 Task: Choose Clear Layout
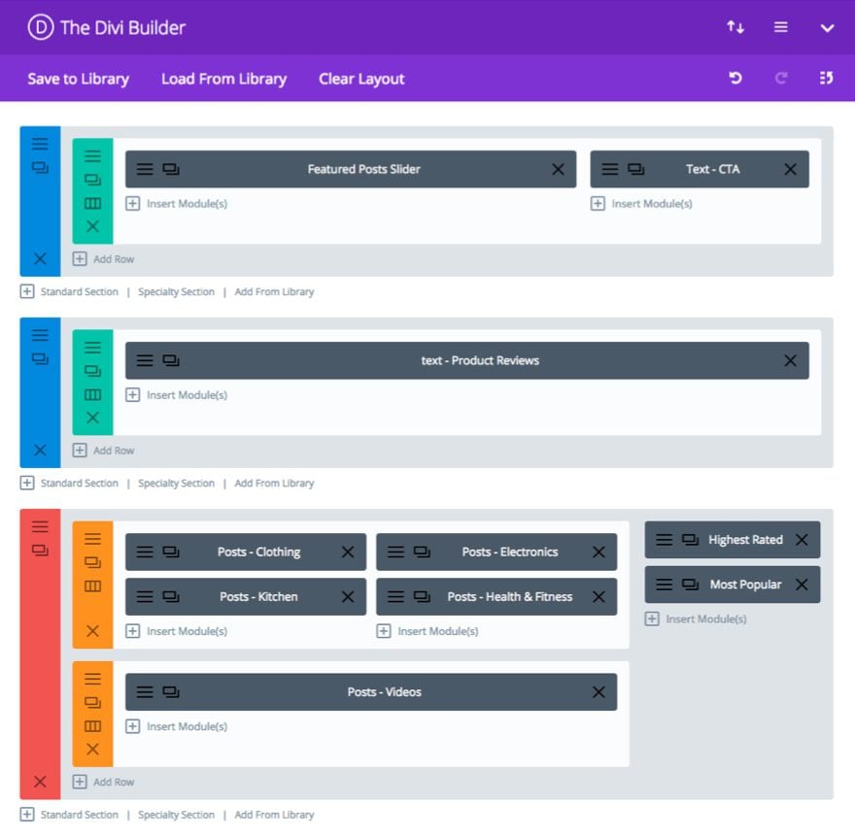(x=361, y=79)
